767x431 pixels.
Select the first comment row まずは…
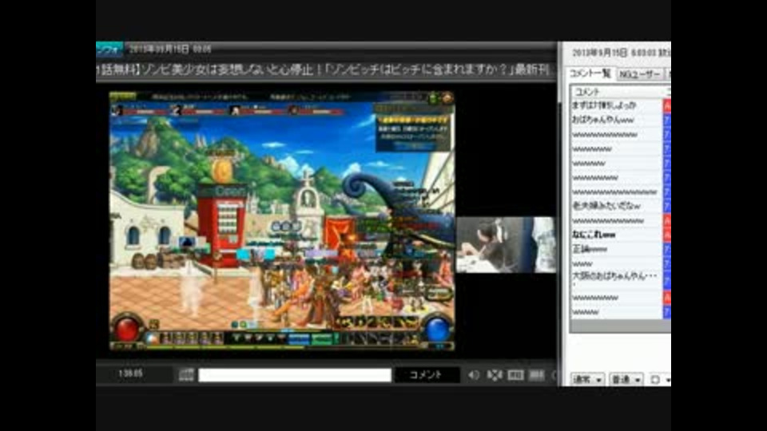coord(616,105)
